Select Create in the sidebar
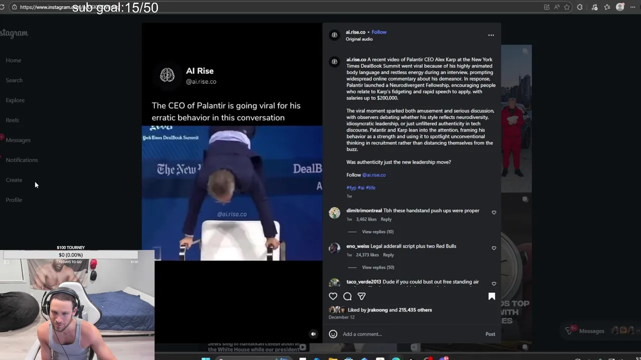This screenshot has height=360, width=641. 14,180
